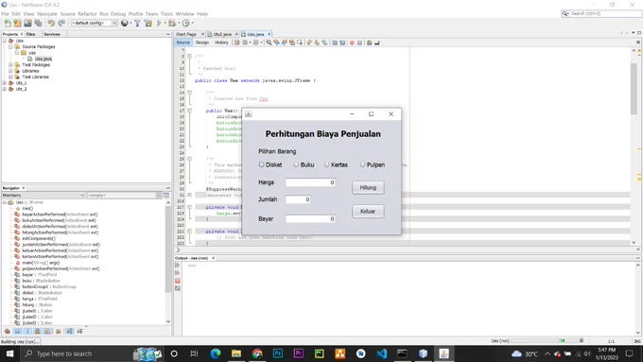Click the Profile Project clock icon
Screen dimensions: 643x362
pos(185,23)
